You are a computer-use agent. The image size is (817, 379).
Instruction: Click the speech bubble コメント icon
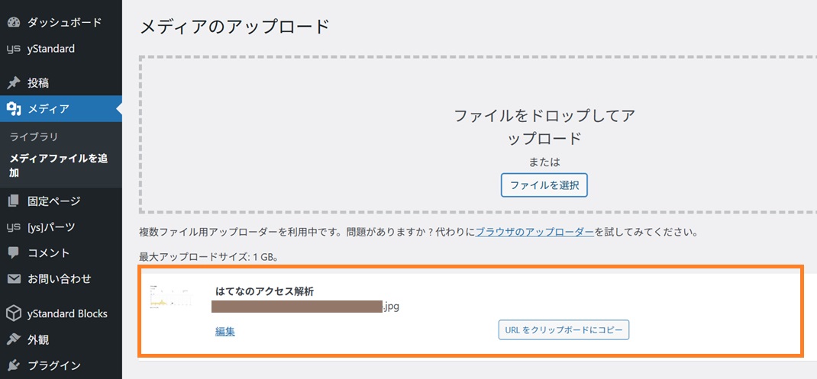pyautogui.click(x=13, y=252)
